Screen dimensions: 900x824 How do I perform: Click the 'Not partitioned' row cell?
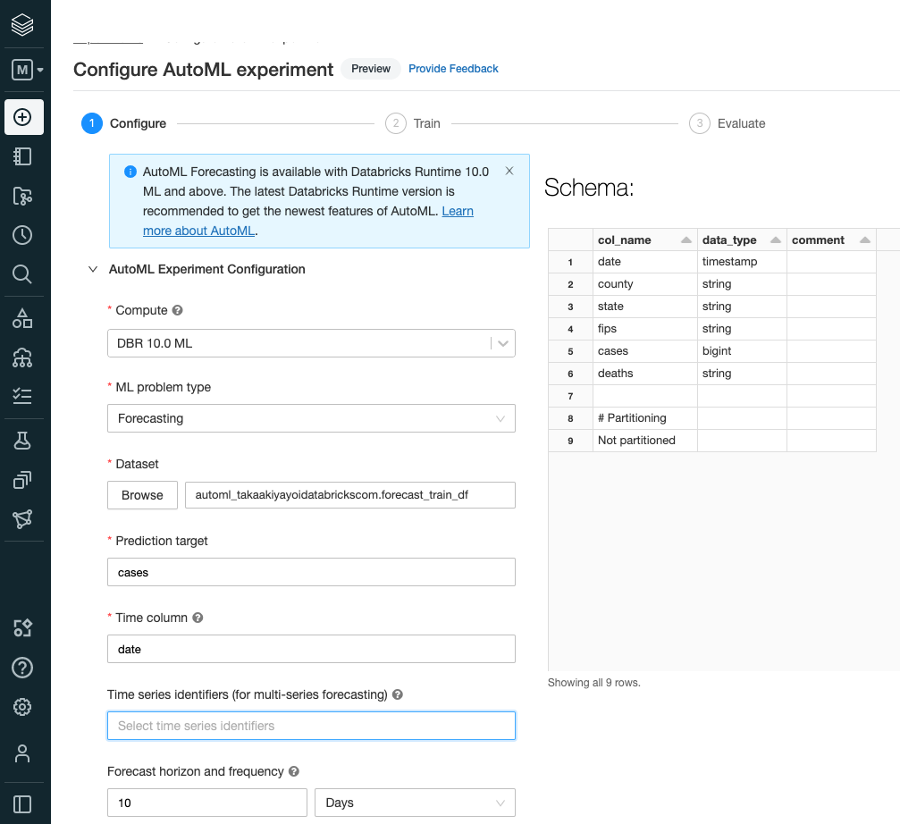(644, 441)
